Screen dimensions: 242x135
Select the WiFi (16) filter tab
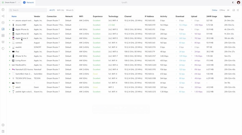tap(60, 10)
